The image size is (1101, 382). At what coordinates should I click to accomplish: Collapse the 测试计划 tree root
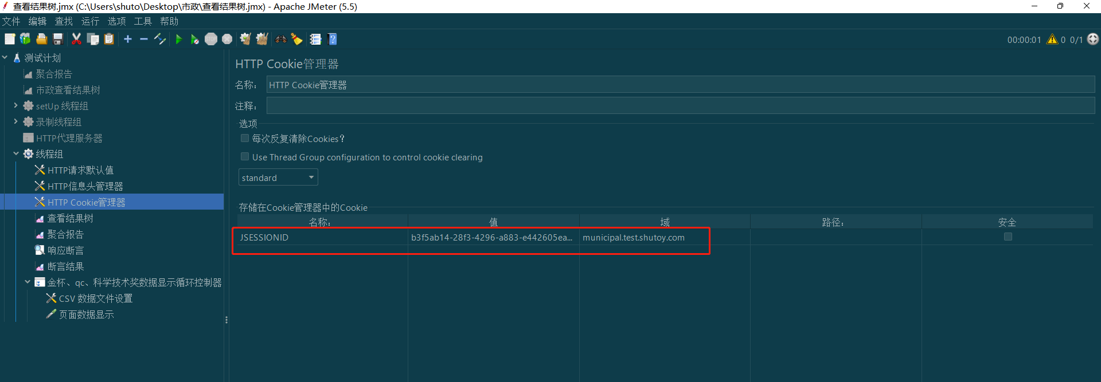(x=5, y=58)
